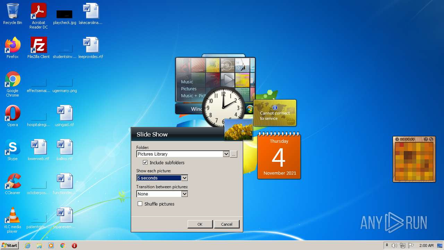Cancel the Slide Show dialog
Image resolution: width=444 pixels, height=250 pixels.
(227, 224)
